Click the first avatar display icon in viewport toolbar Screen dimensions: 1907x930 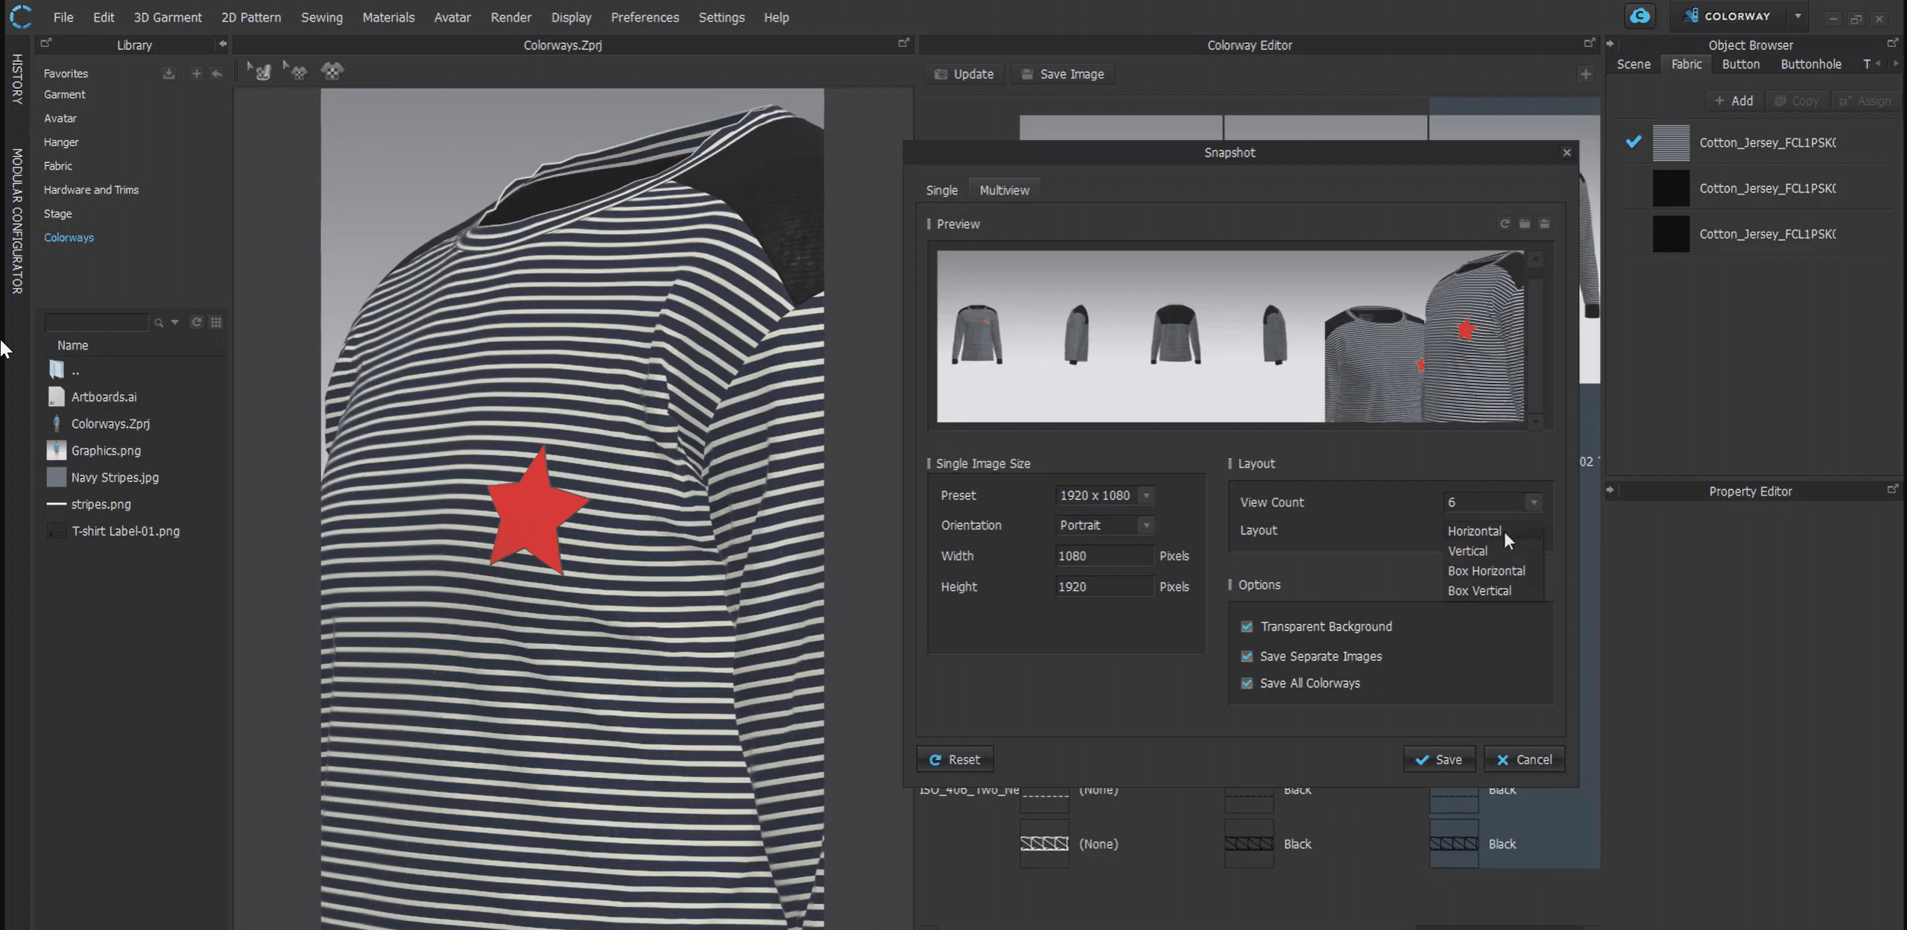coord(260,72)
